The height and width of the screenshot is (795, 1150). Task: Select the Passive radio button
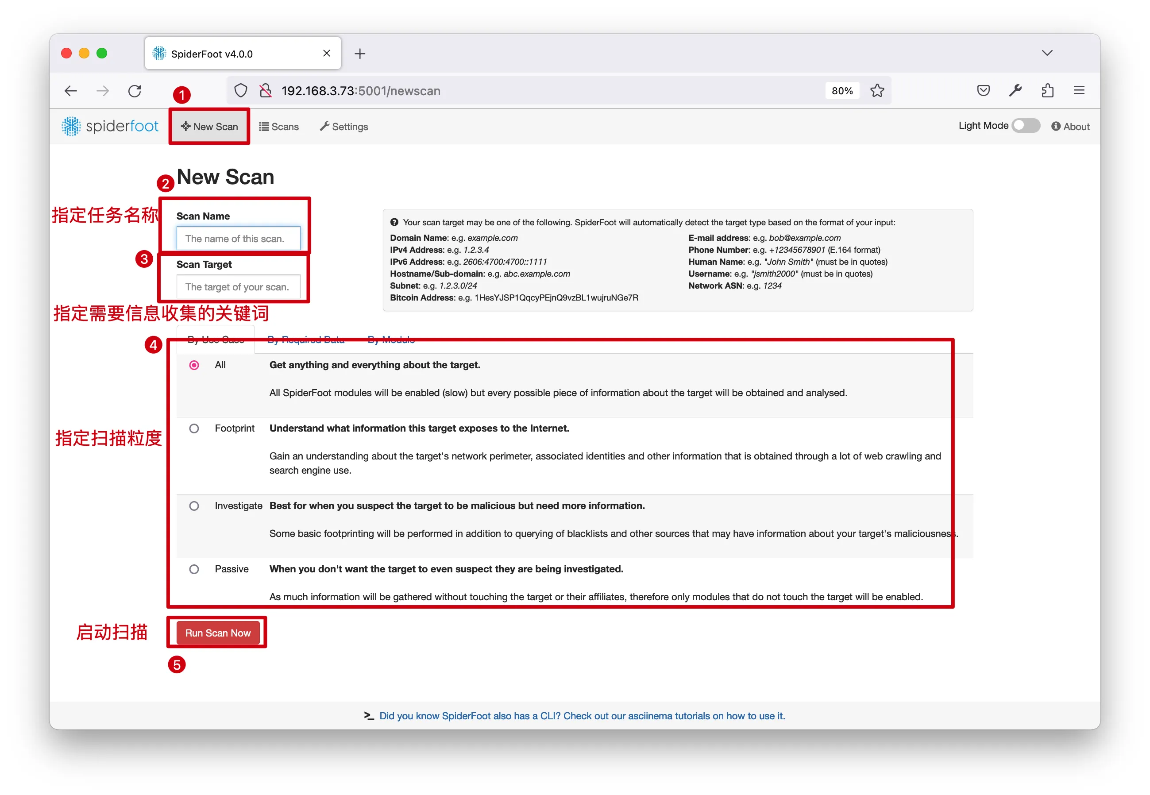[x=194, y=569]
